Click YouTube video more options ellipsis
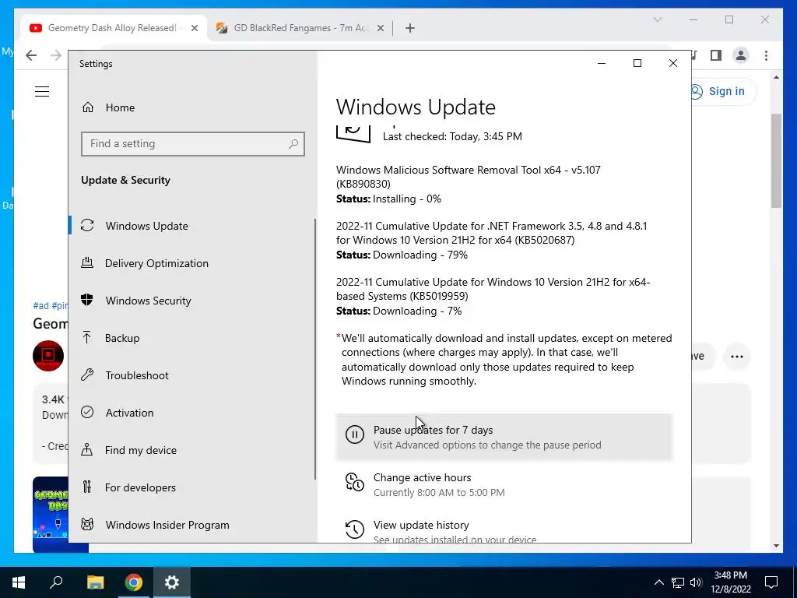797x598 pixels. pyautogui.click(x=737, y=357)
